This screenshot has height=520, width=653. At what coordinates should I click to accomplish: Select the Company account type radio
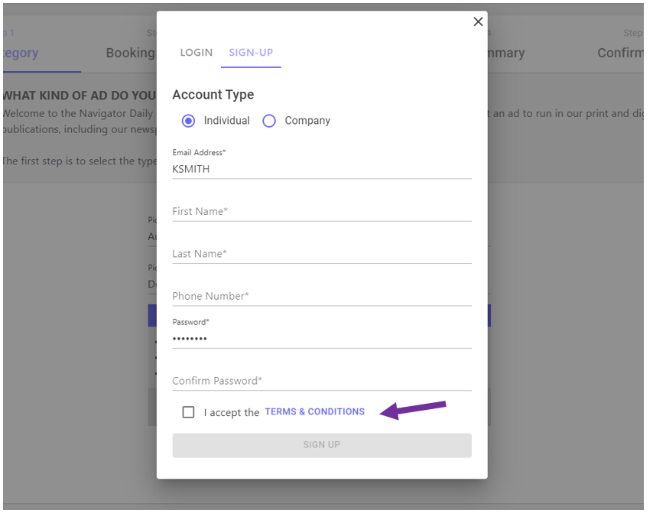(x=269, y=121)
